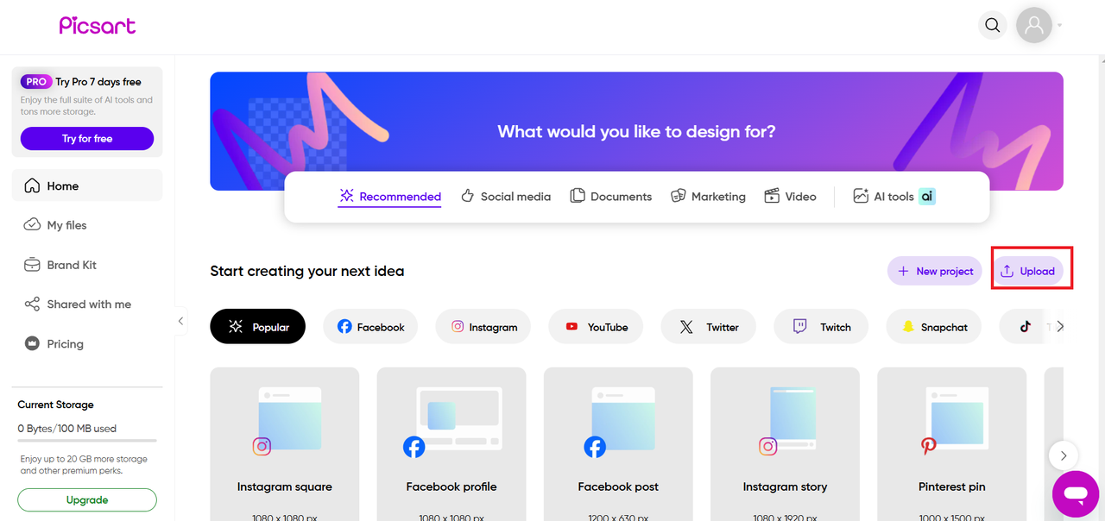Open the purple chat support bubble
Image resolution: width=1105 pixels, height=521 pixels.
1076,494
